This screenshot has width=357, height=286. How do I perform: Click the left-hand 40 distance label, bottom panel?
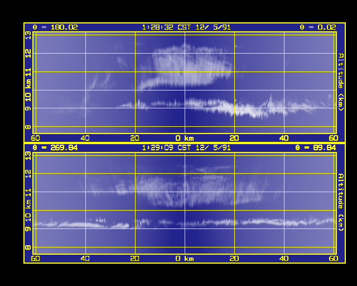coord(85,259)
